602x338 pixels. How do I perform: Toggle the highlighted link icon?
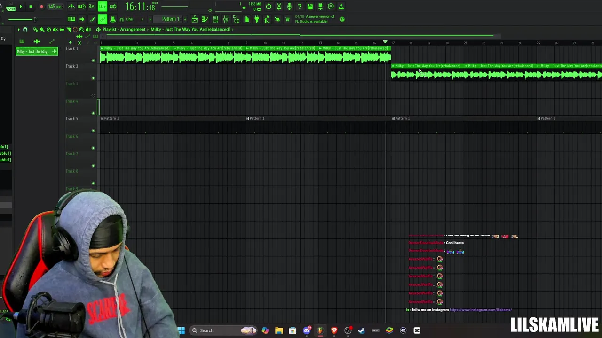coord(103,19)
